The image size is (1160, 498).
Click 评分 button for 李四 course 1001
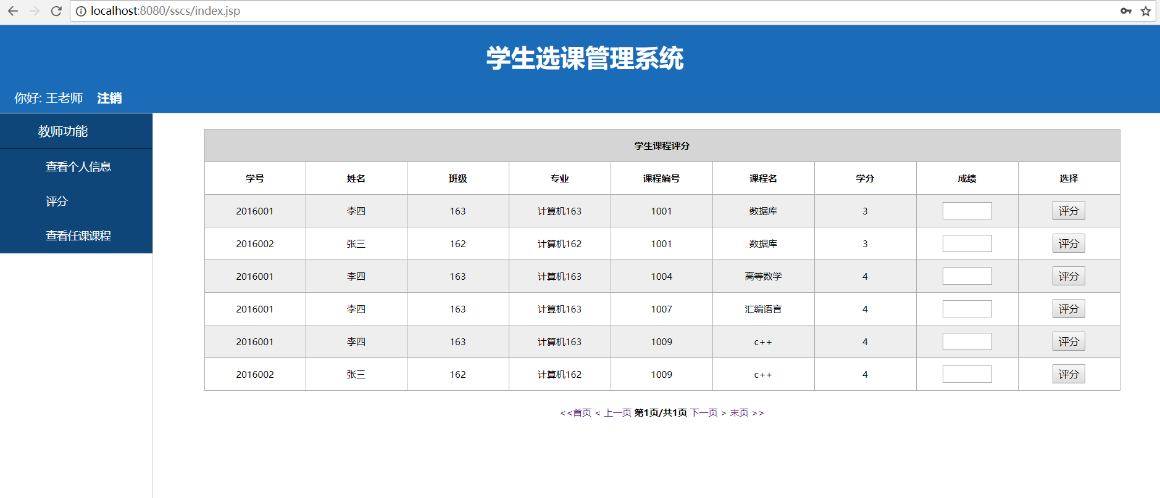[1069, 211]
